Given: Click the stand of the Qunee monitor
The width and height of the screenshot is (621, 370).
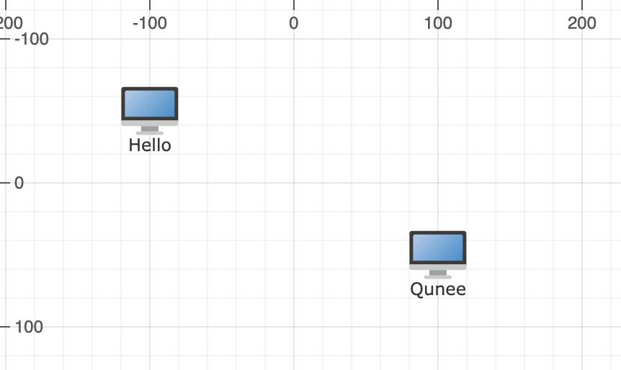Looking at the screenshot, I should pos(437,275).
